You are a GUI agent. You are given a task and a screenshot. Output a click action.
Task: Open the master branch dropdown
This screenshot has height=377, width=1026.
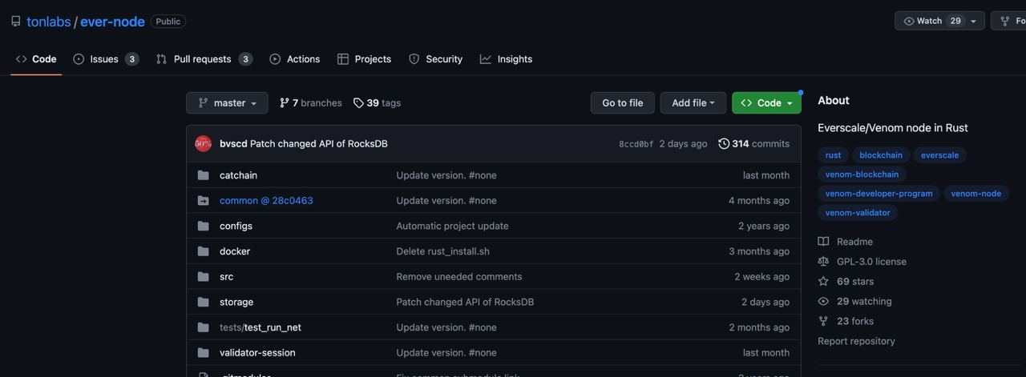[x=227, y=103]
